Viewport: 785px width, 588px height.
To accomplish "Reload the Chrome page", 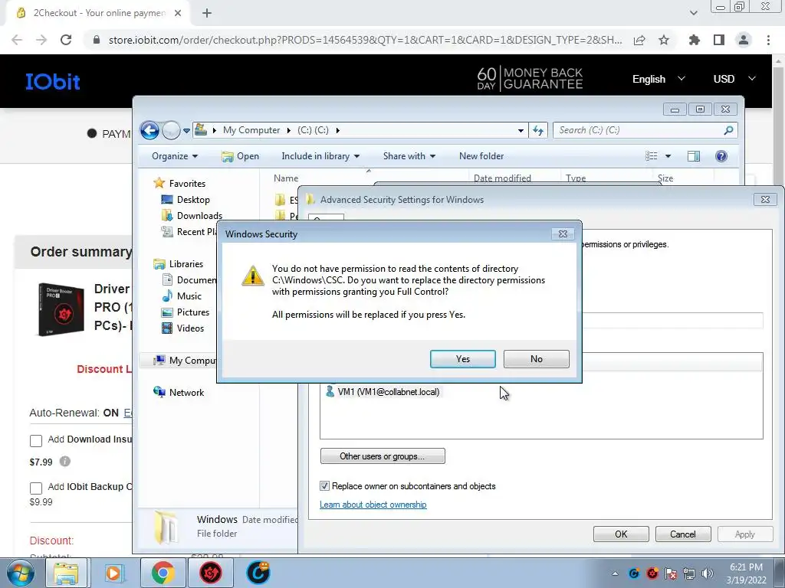I will 66,40.
